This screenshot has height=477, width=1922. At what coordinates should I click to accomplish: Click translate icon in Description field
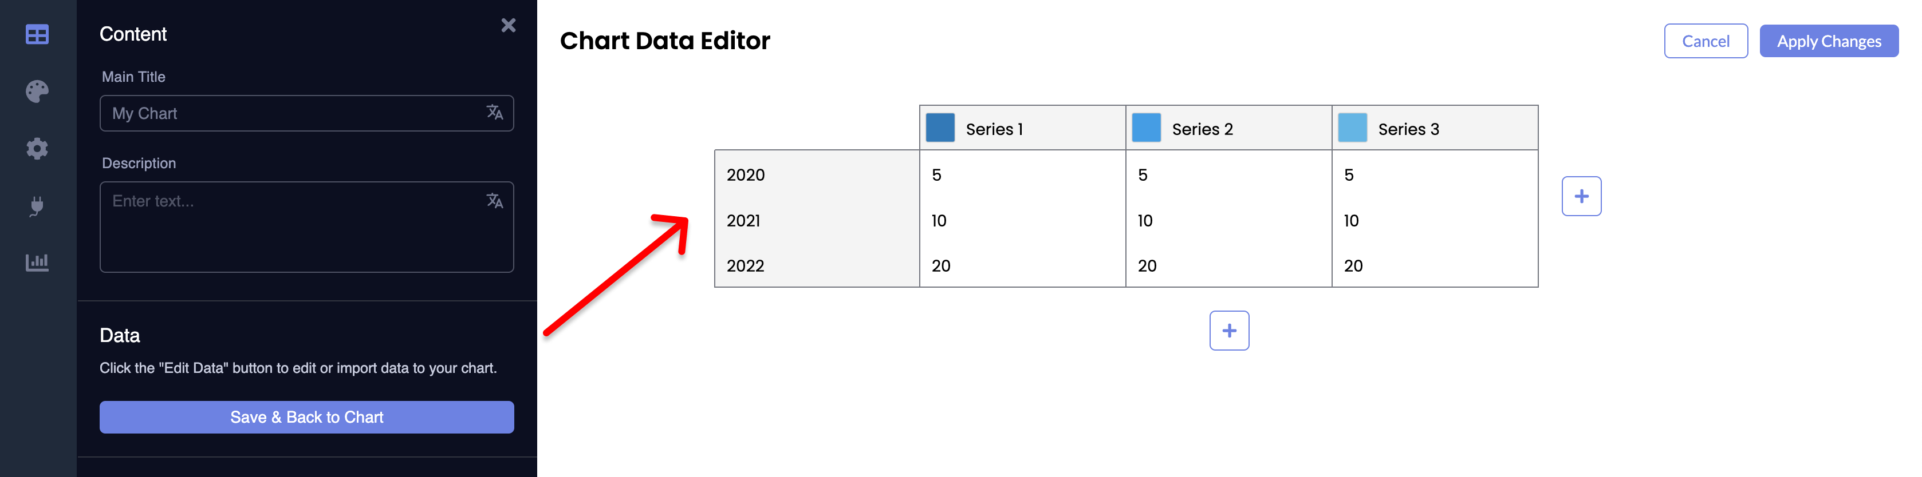coord(495,201)
